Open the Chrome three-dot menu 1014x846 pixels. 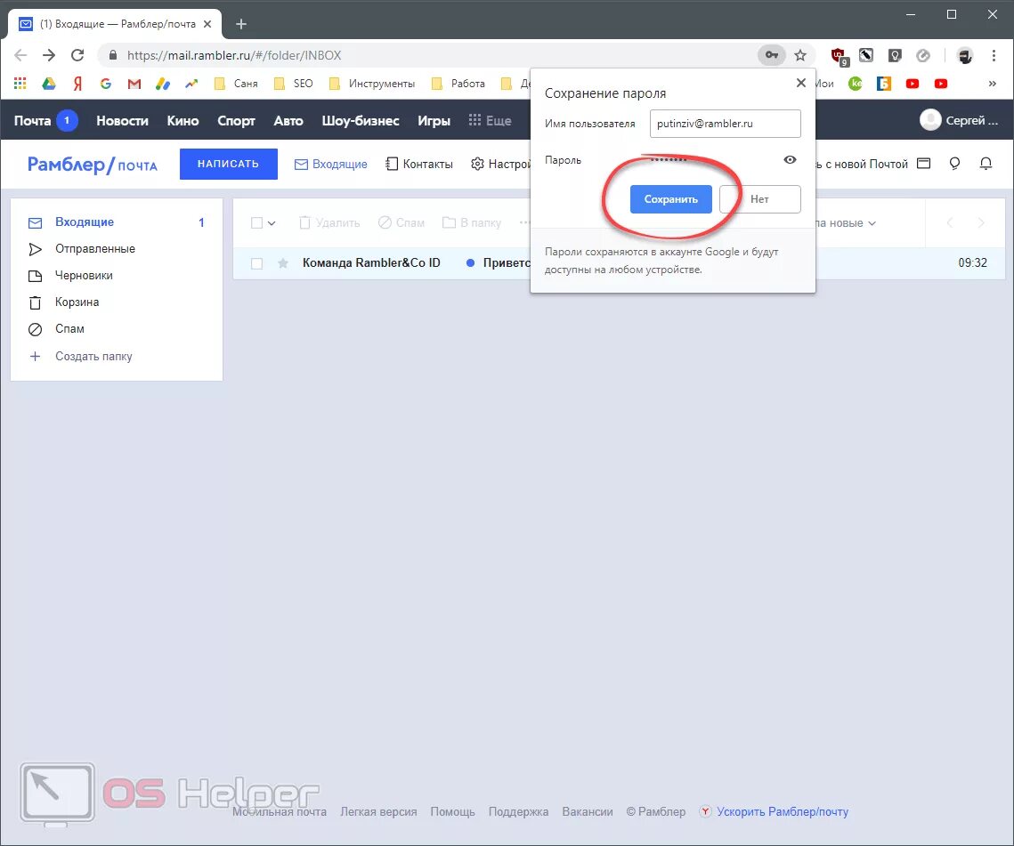[x=994, y=55]
